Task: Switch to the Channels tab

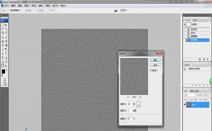Action: point(192,91)
